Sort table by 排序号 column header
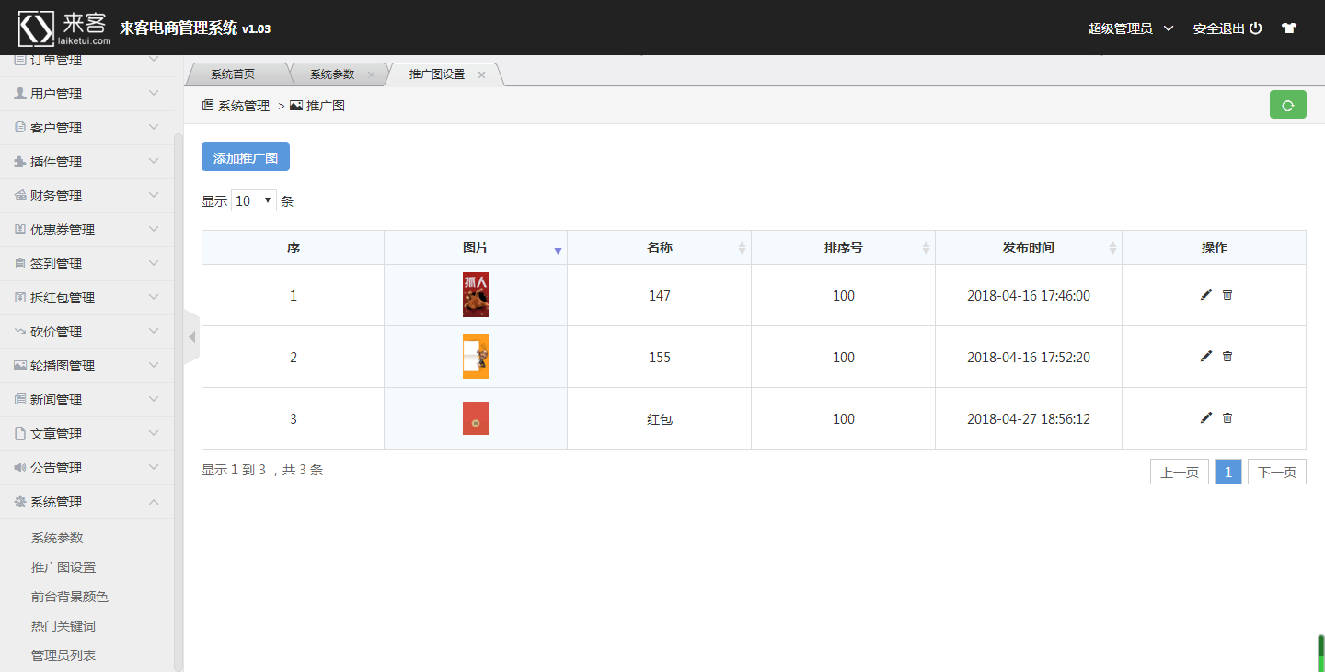 coord(844,247)
